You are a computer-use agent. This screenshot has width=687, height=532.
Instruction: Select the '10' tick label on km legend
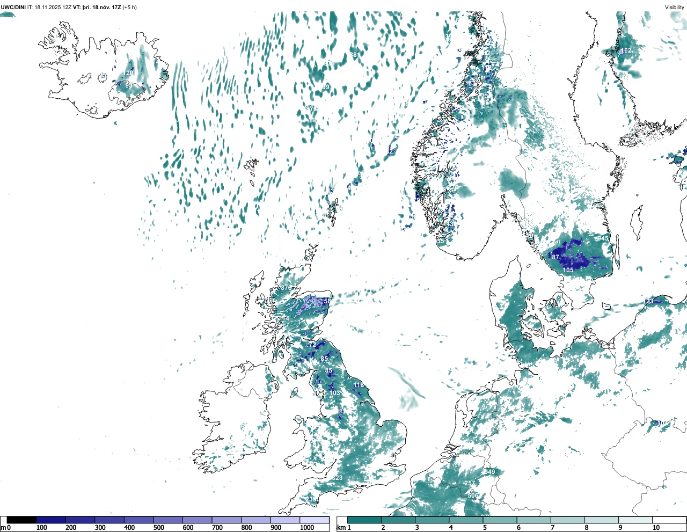[656, 528]
